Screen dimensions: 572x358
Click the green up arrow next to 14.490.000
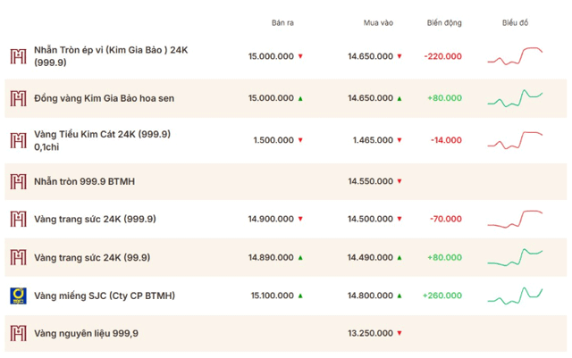(400, 258)
